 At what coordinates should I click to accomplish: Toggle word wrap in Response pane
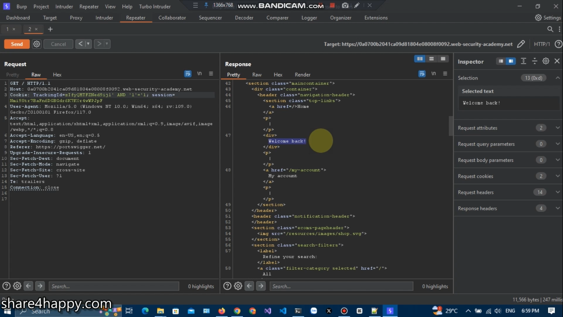coord(422,74)
